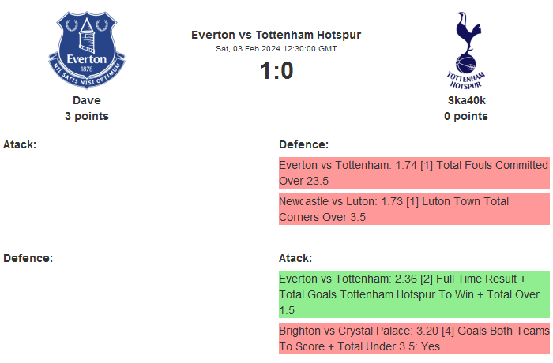This screenshot has width=553, height=363.
Task: Select the Brighton vs Crystal Palace bet
Action: [413, 339]
